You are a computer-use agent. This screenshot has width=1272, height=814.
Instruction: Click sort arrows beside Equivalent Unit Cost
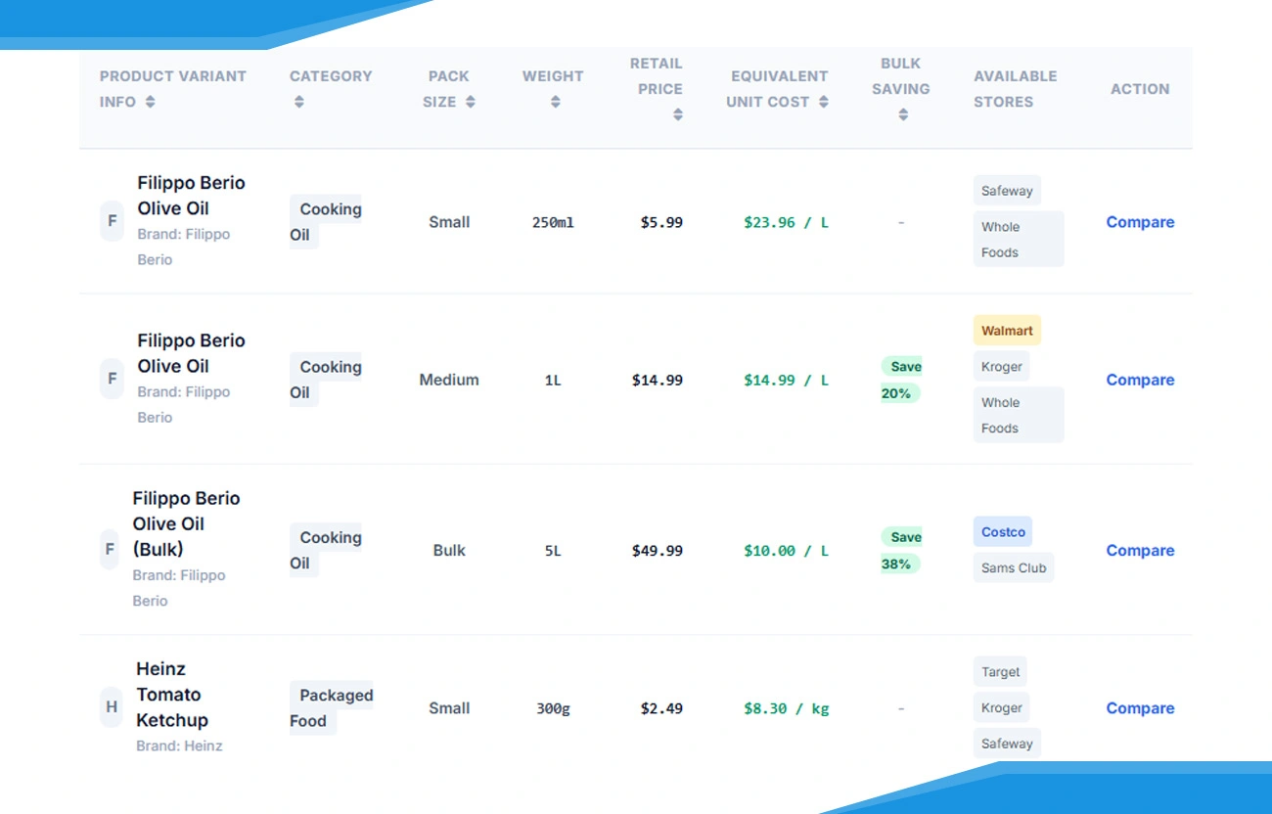pyautogui.click(x=824, y=102)
